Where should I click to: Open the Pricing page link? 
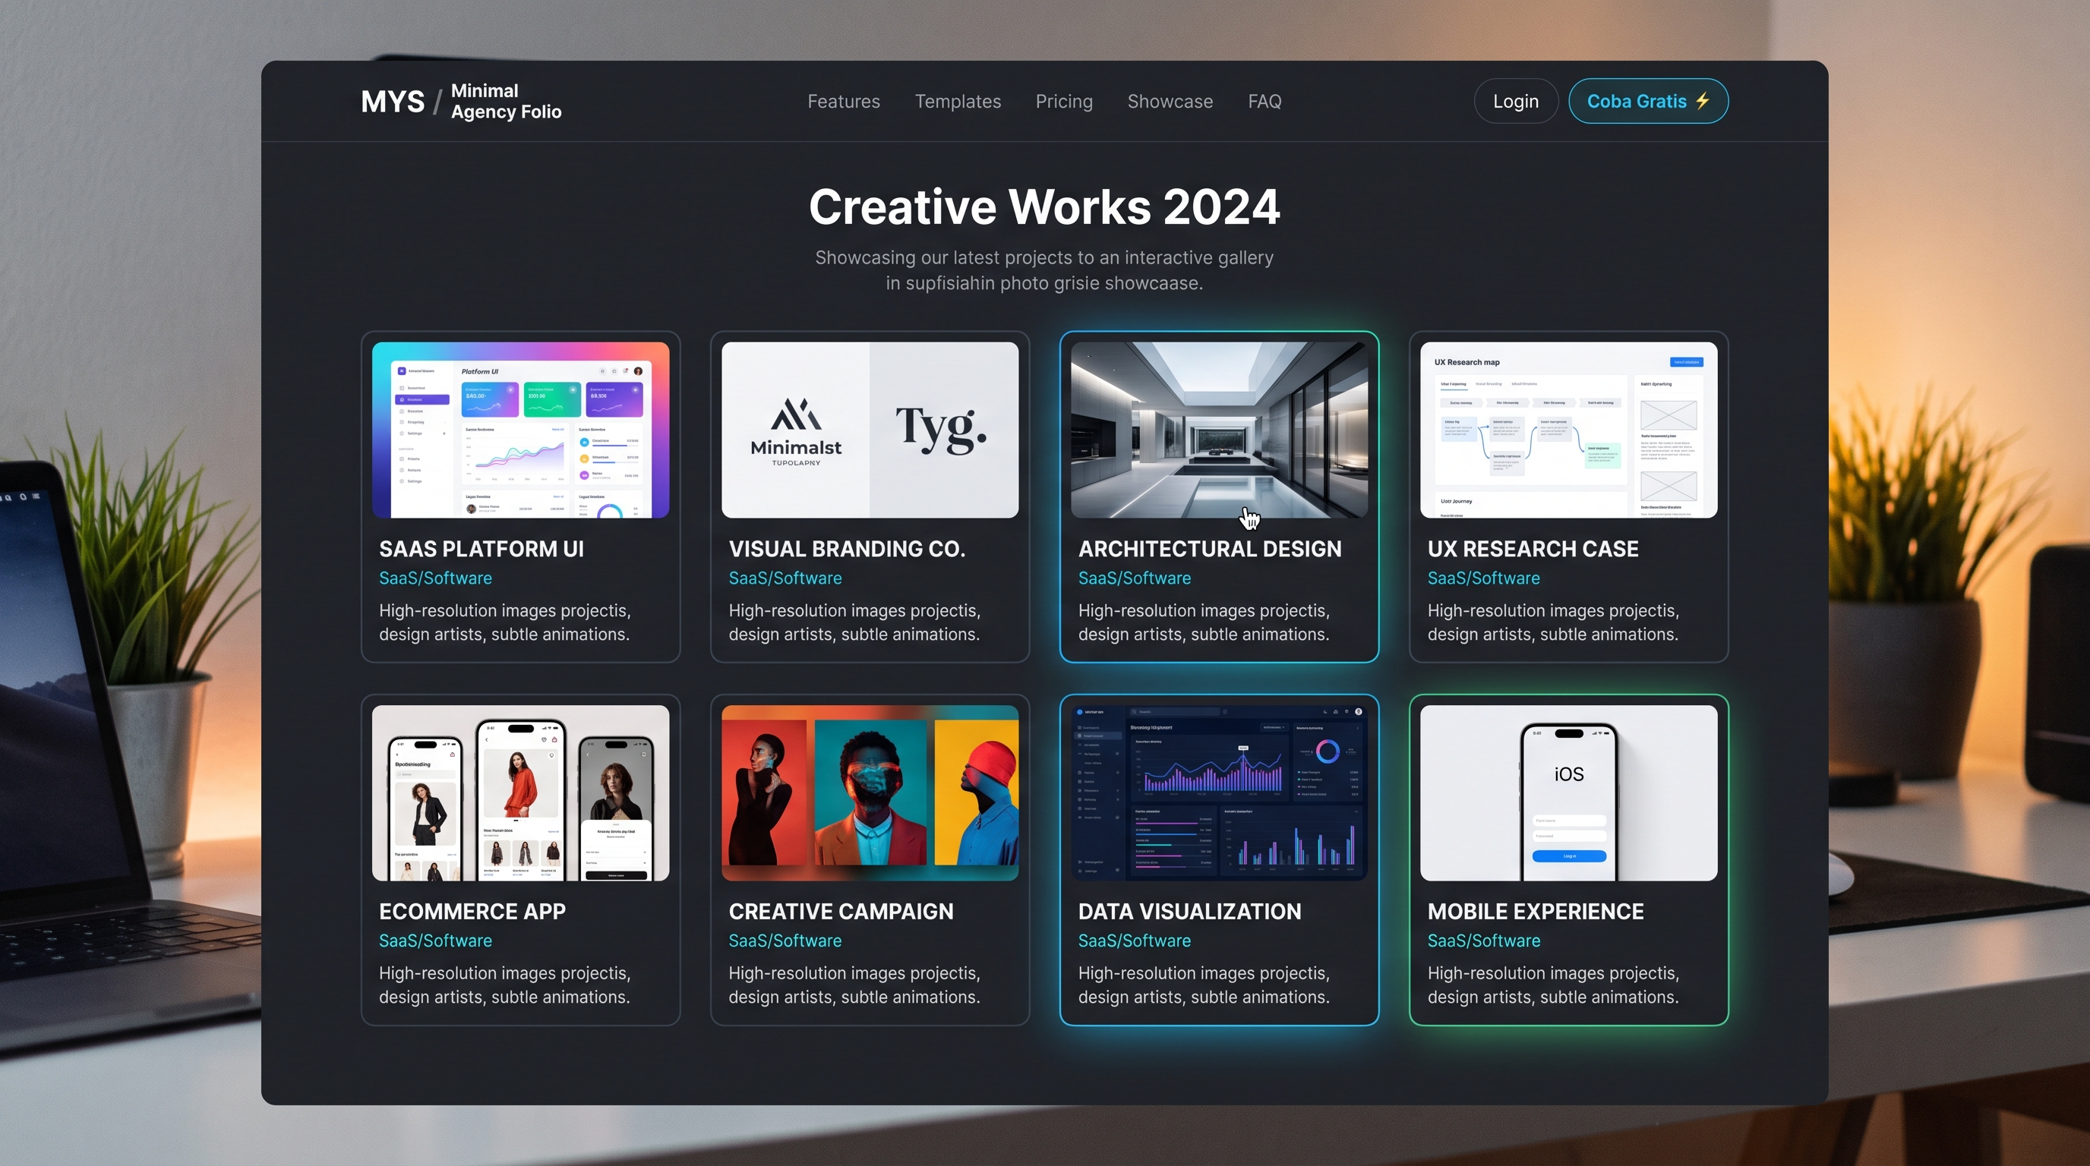(x=1064, y=102)
